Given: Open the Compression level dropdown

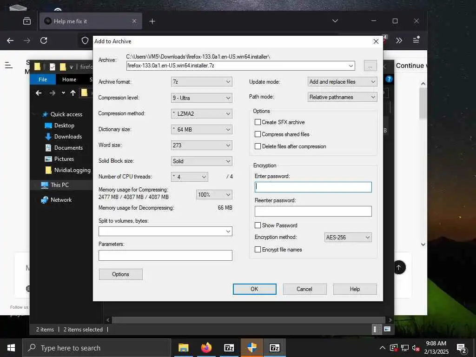Looking at the screenshot, I should coord(202,98).
